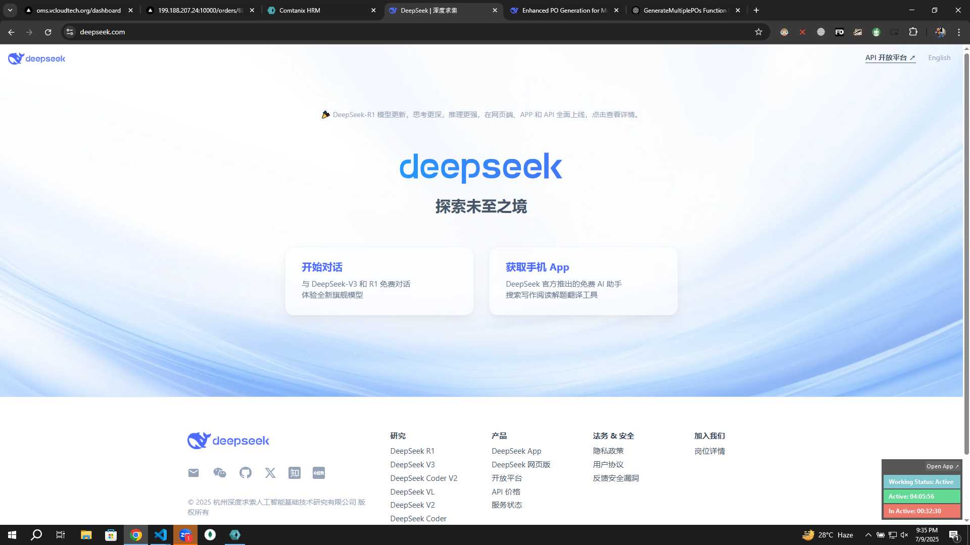This screenshot has width=970, height=545.
Task: Click the DeepSeek whale logo in header
Action: (x=36, y=59)
